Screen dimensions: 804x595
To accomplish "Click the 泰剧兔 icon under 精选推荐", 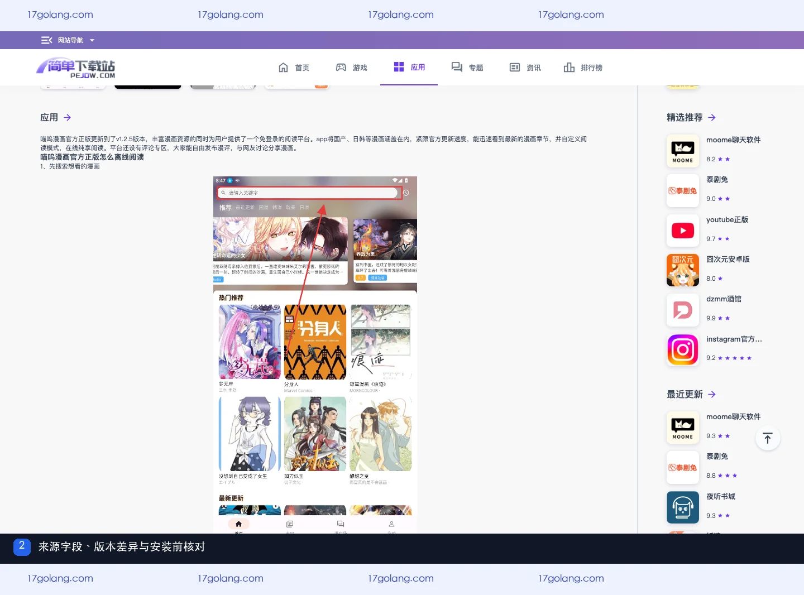I will (683, 191).
